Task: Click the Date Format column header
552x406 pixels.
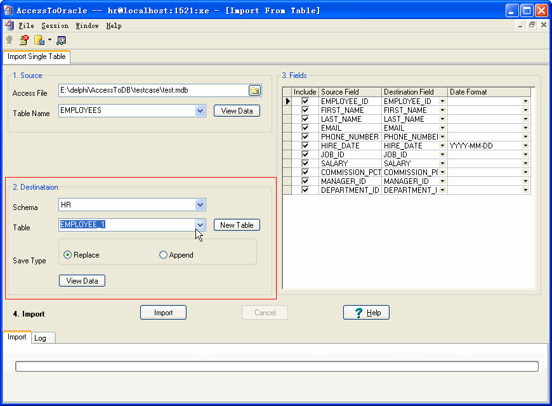Action: [489, 92]
